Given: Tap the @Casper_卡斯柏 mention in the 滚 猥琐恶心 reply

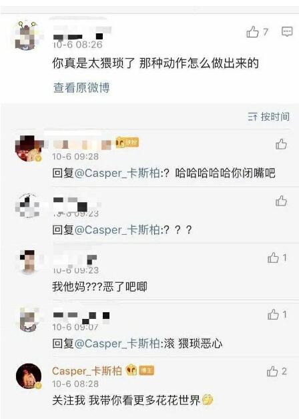Looking at the screenshot, I should click(117, 344).
